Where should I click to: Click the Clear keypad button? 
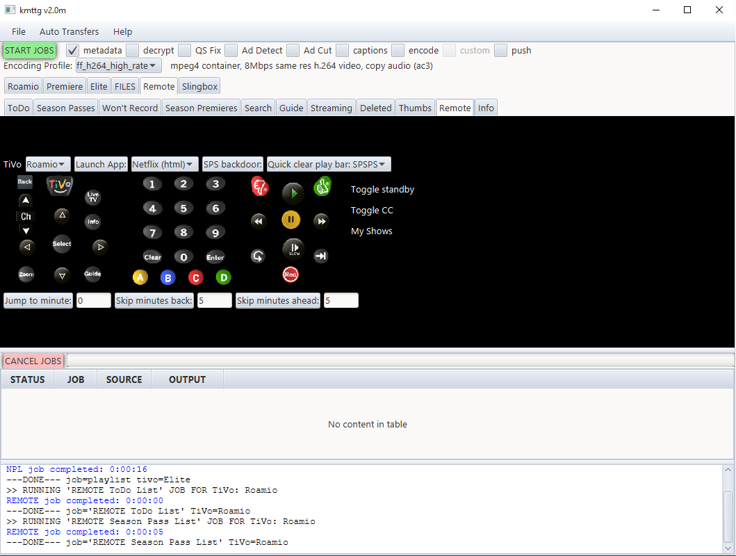[152, 257]
